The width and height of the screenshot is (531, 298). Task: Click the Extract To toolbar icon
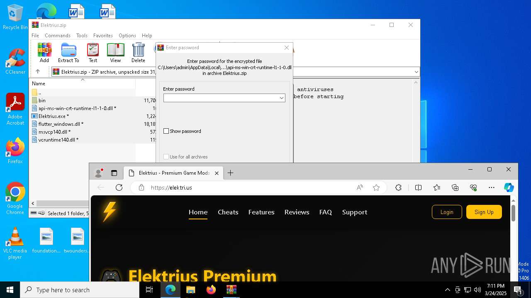pos(68,53)
